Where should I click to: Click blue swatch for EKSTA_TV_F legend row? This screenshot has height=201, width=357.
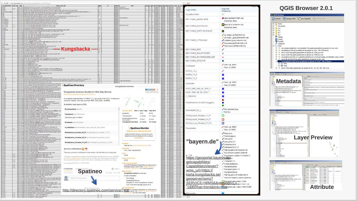click(x=223, y=75)
